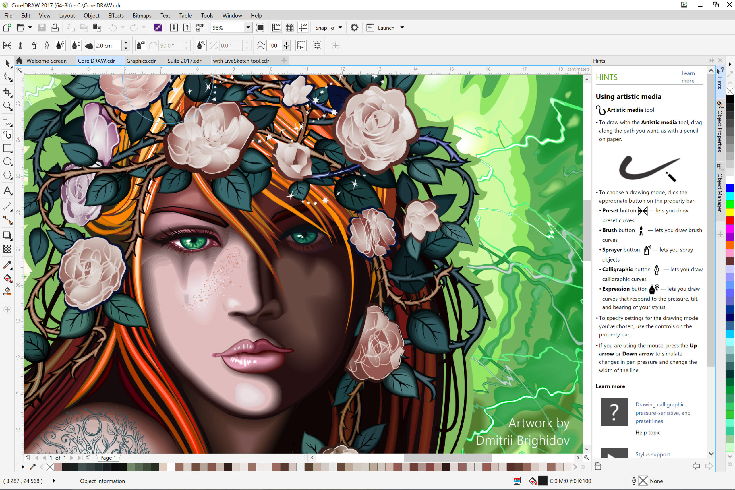Open the zoom level dropdown

(x=248, y=28)
